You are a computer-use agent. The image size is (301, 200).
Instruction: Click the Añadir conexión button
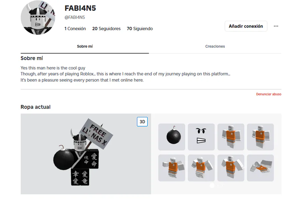[x=246, y=26]
